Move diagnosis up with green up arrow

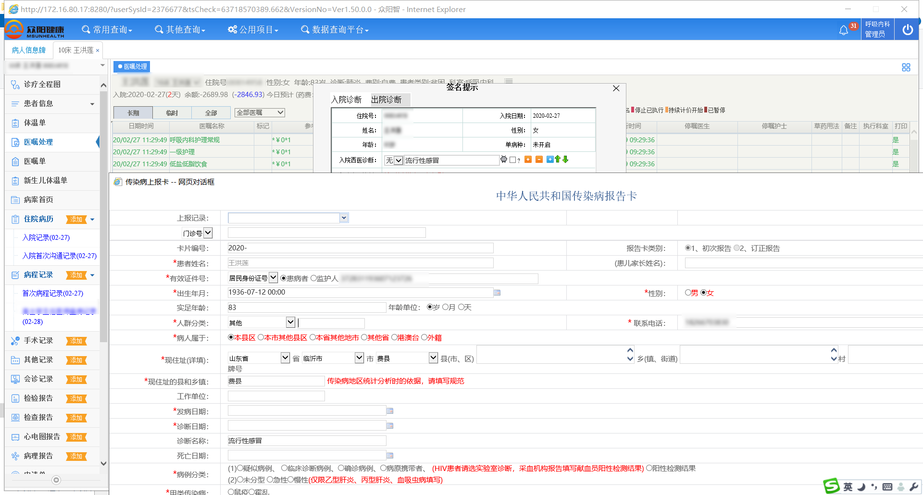click(x=558, y=159)
